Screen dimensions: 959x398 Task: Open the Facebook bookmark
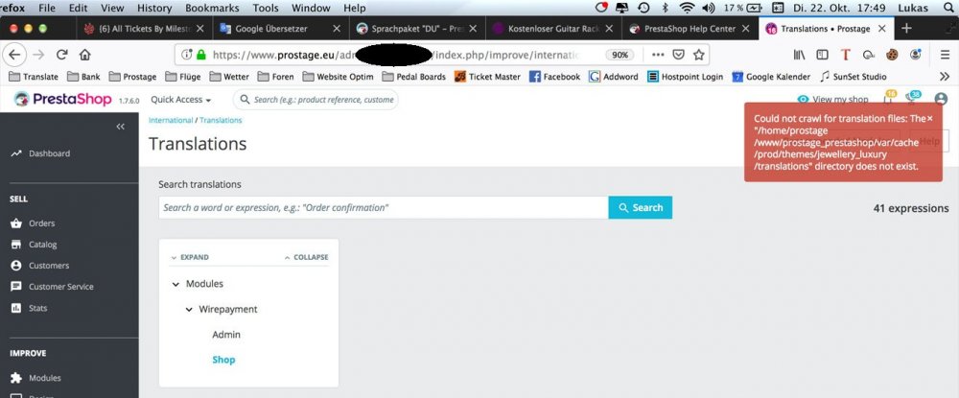tap(554, 77)
